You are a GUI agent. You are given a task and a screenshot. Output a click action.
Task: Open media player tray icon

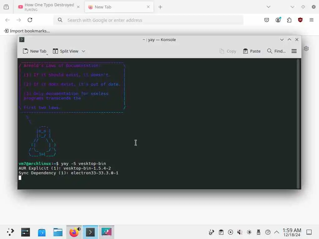pyautogui.click(x=231, y=232)
